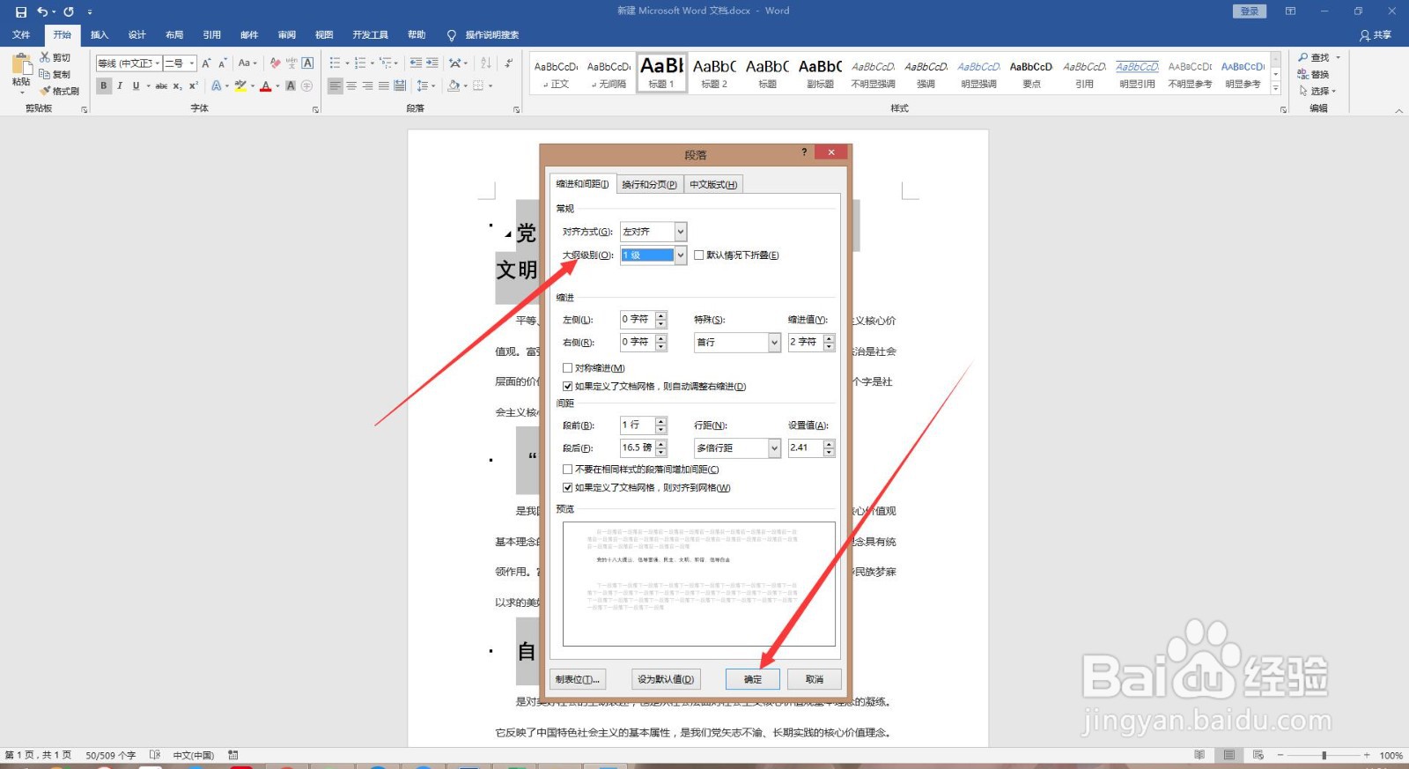This screenshot has height=769, width=1409.
Task: Apply subscript formatting
Action: click(x=177, y=85)
